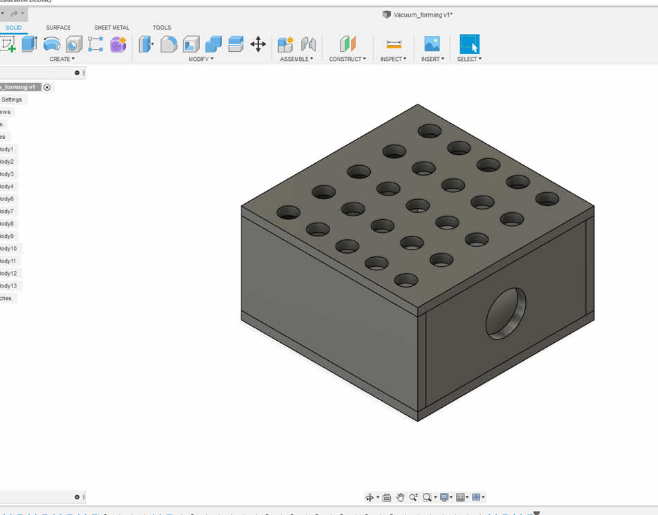
Task: Open the MODIFY dropdown menu
Action: pos(201,59)
